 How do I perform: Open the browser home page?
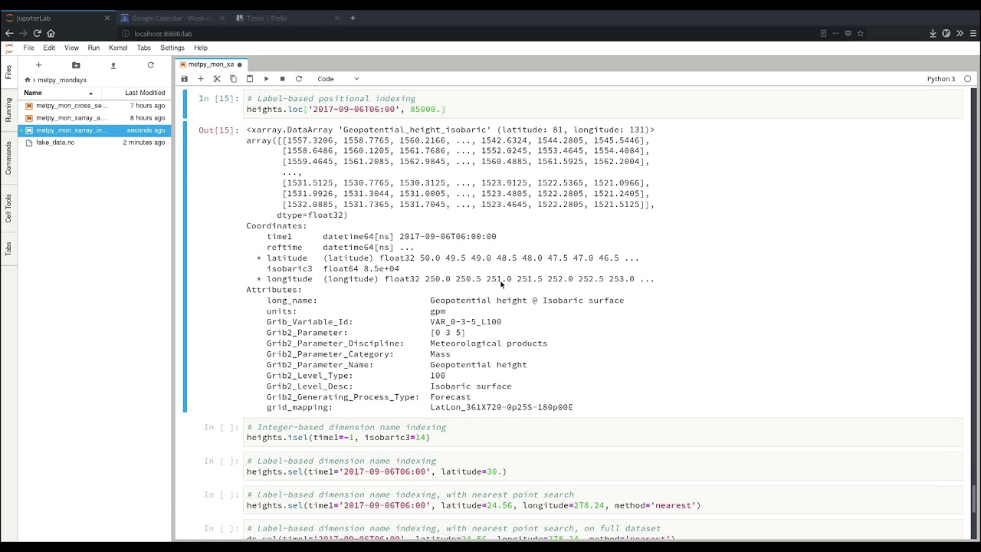point(51,33)
